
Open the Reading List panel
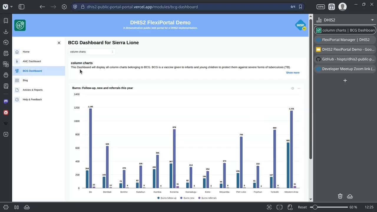(6, 86)
